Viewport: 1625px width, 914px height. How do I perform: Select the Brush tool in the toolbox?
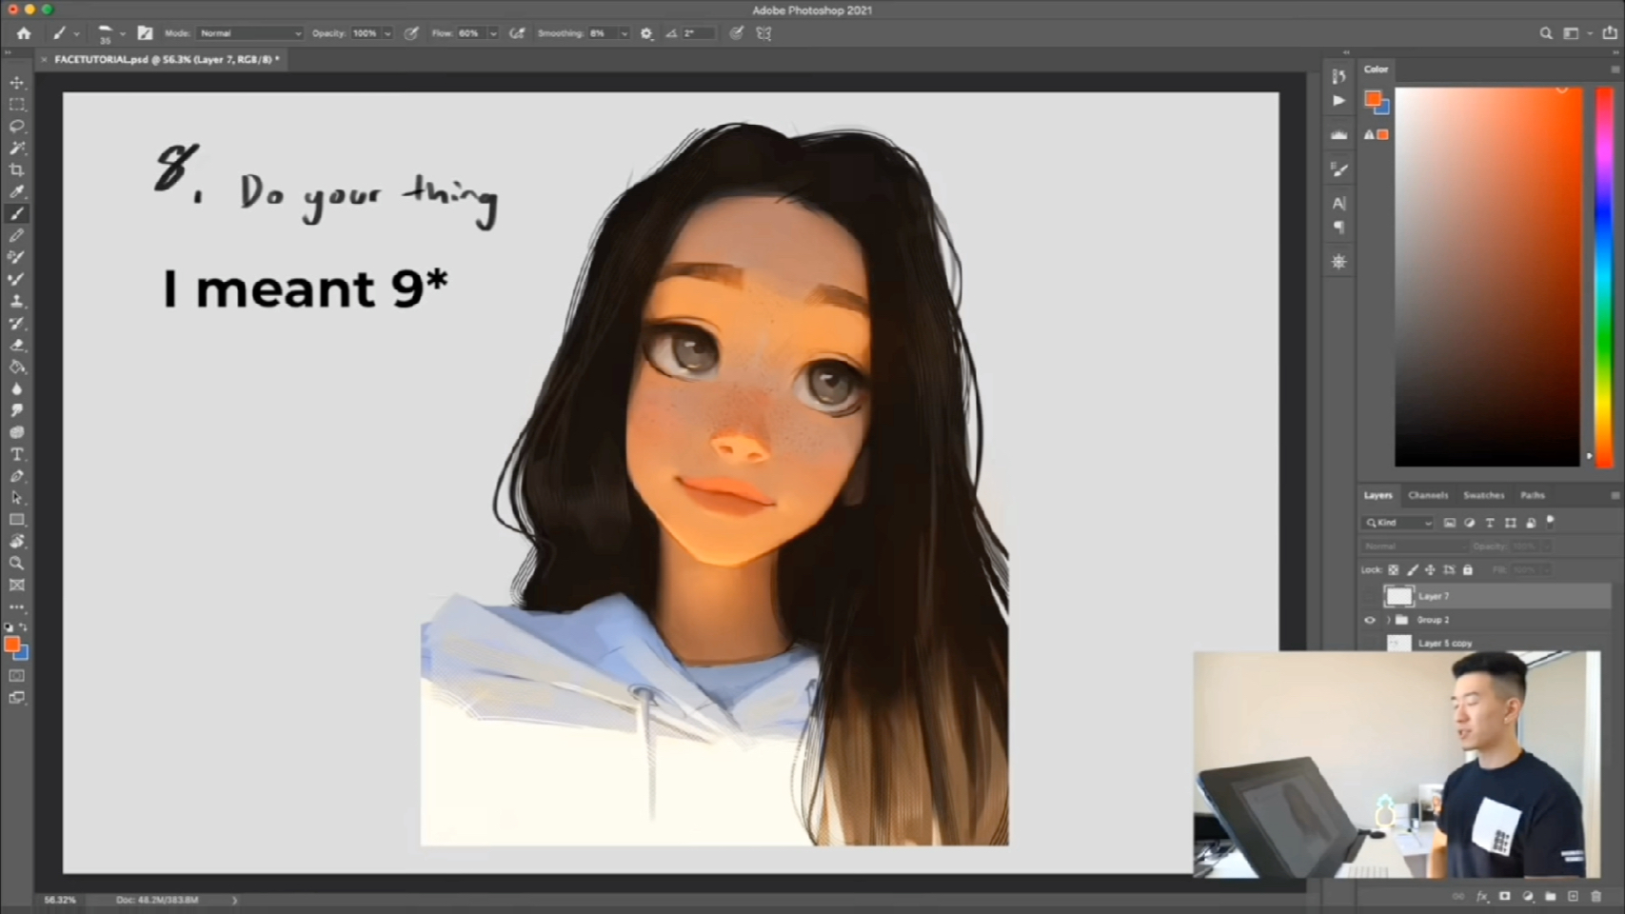click(17, 214)
